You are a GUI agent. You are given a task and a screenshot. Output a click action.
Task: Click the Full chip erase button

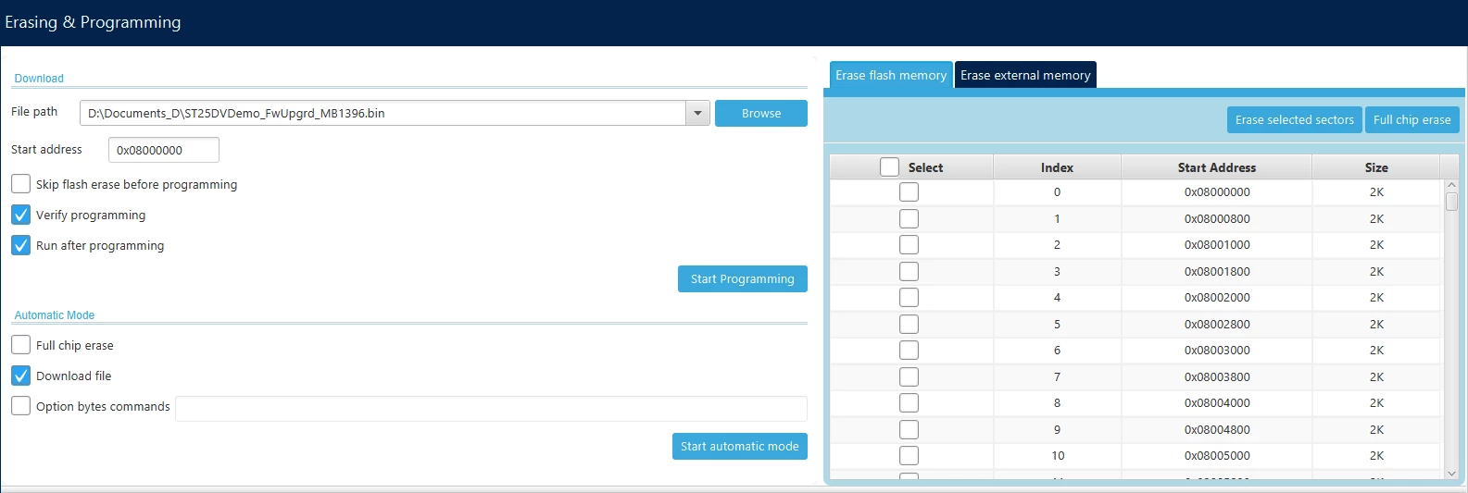pos(1412,119)
